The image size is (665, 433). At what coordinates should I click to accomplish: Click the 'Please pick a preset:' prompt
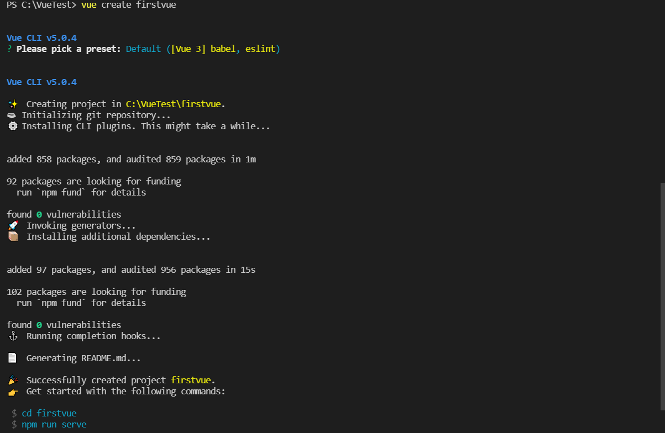[x=69, y=49]
